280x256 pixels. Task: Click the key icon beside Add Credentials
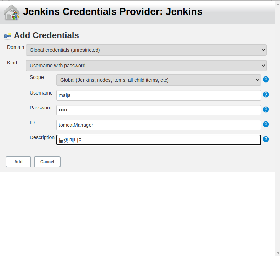(7, 36)
